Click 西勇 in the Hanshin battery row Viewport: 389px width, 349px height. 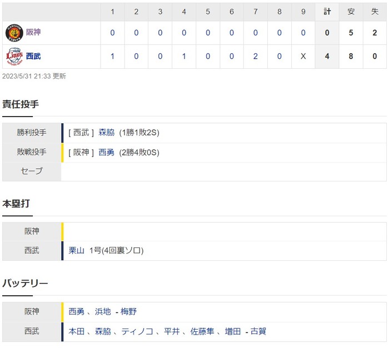(x=77, y=311)
